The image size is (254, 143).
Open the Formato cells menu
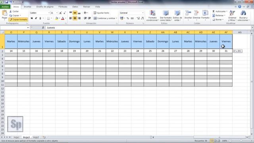click(205, 15)
